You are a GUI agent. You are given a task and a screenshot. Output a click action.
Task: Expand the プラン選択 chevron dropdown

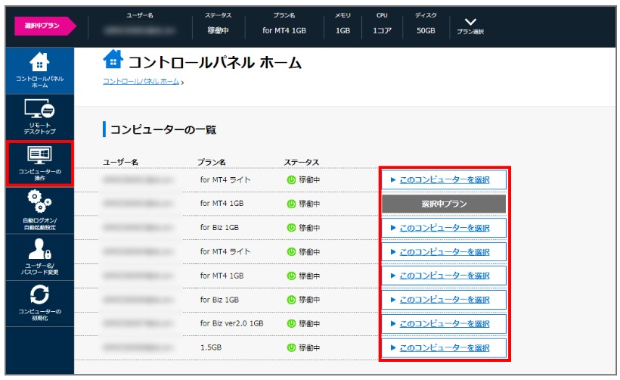[x=470, y=23]
